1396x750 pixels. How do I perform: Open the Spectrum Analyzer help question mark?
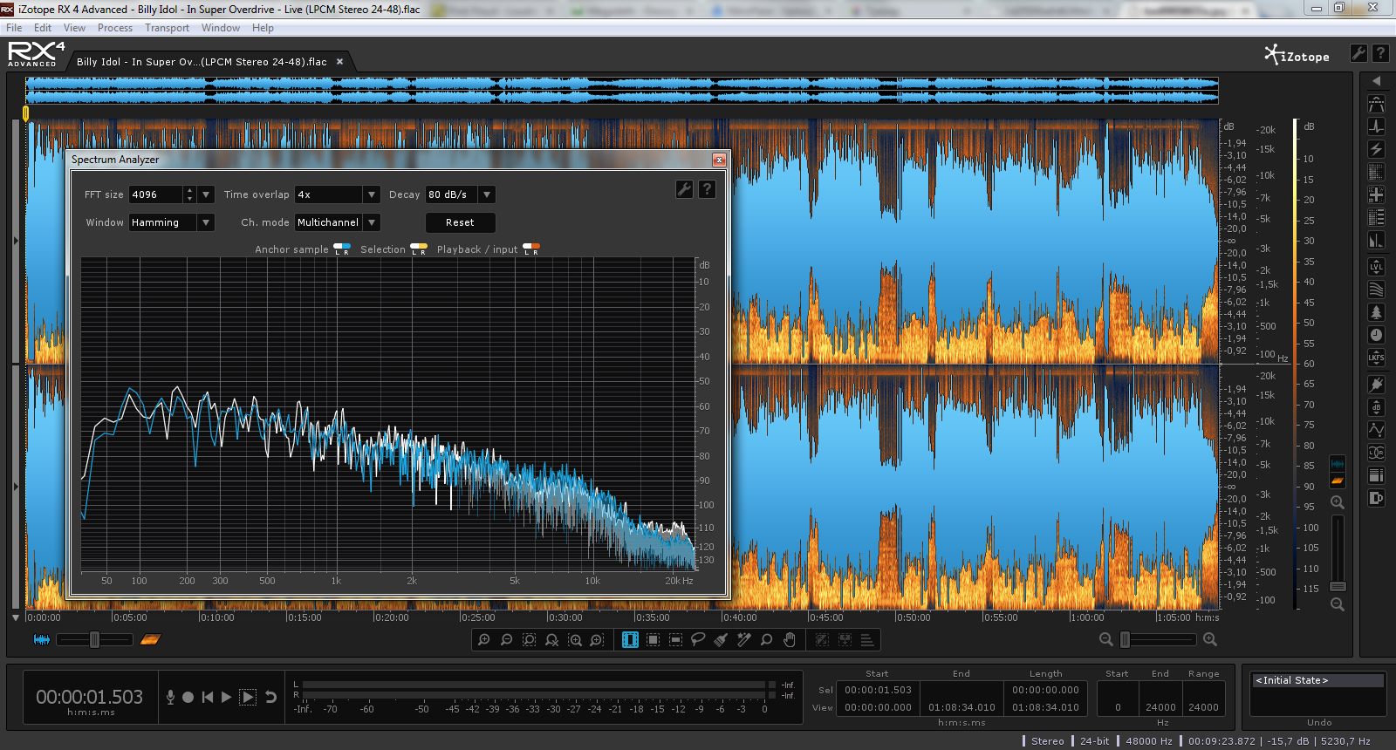[x=707, y=189]
